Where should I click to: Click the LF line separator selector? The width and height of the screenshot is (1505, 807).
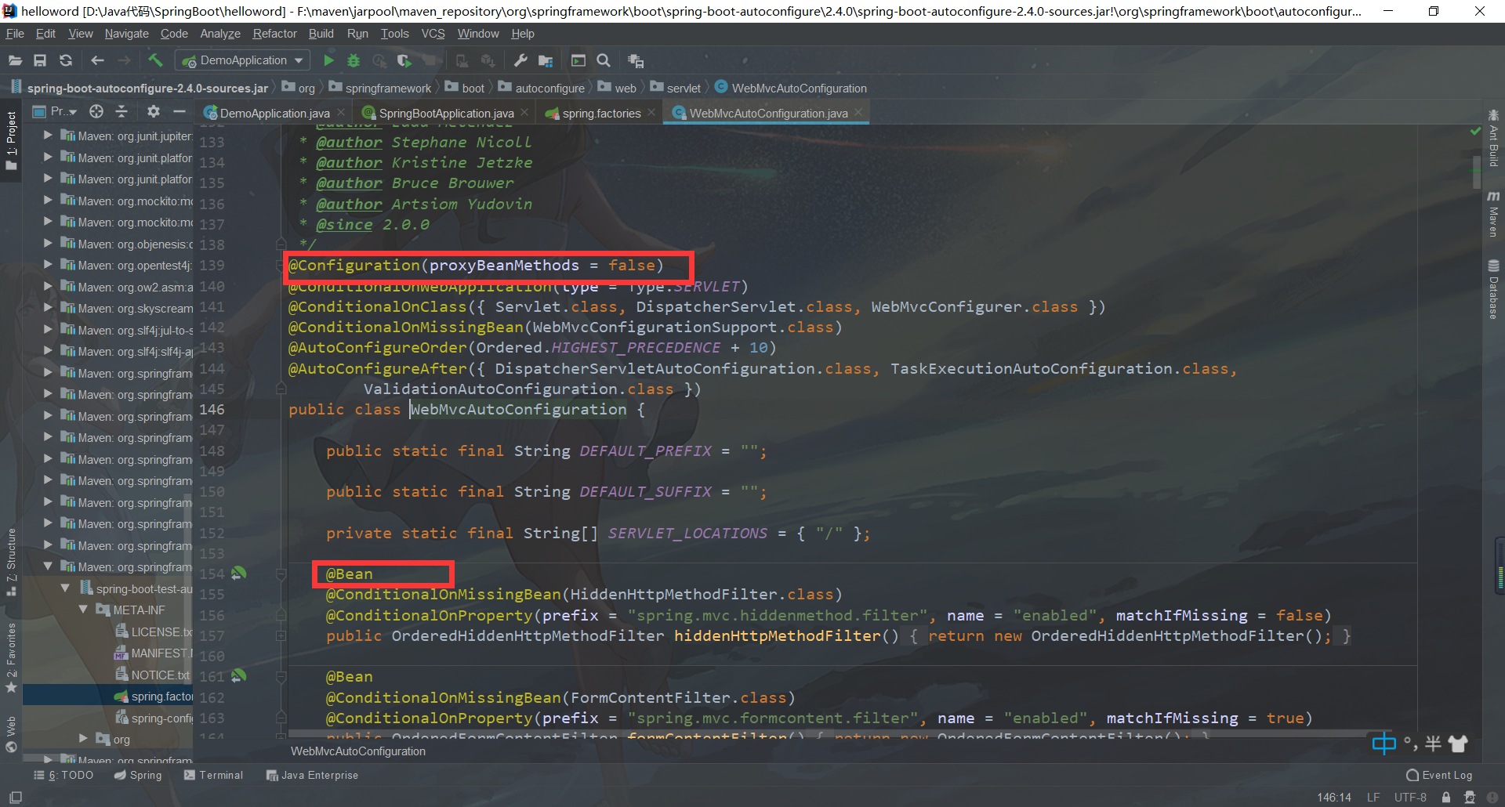coord(1373,797)
